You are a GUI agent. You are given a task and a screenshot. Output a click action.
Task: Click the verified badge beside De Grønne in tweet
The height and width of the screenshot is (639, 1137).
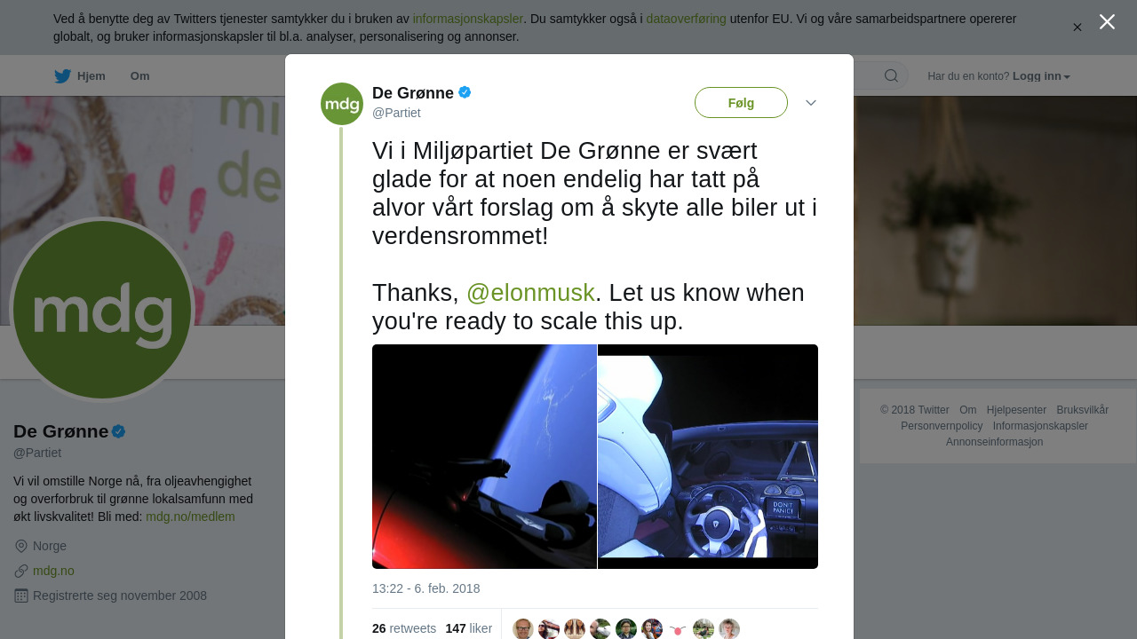[465, 92]
